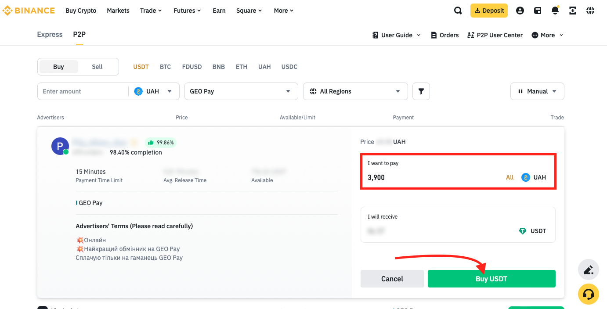Open the Markets menu item

pyautogui.click(x=118, y=11)
